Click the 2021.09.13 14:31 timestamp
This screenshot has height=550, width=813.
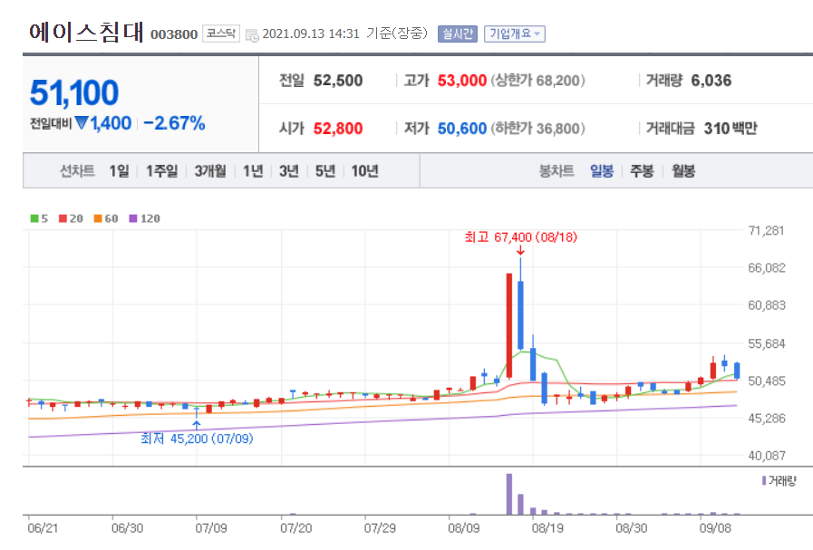coord(311,34)
